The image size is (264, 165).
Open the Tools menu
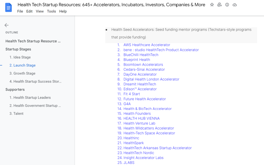click(51, 11)
